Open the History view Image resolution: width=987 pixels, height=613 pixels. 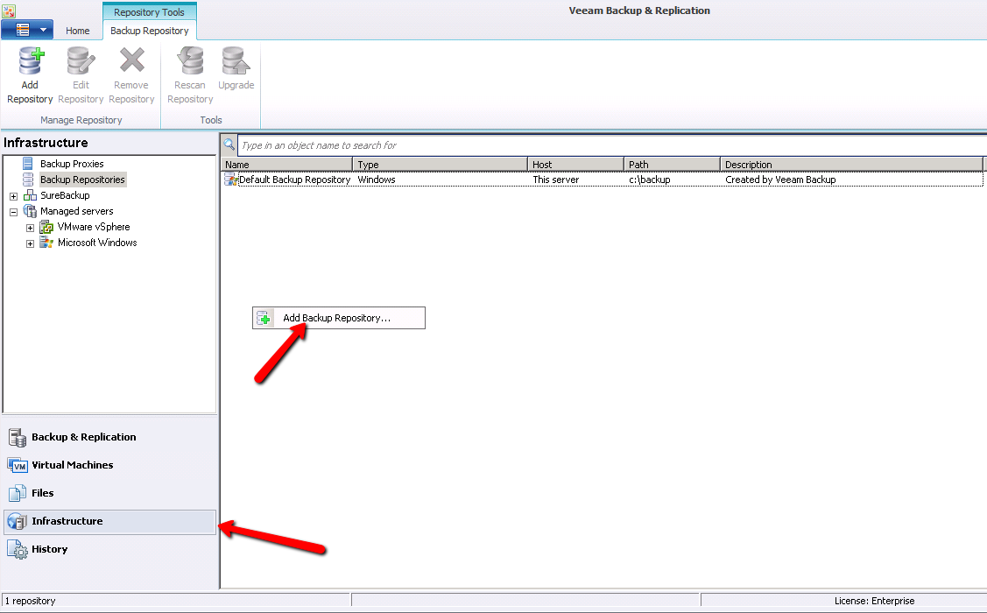(110, 549)
